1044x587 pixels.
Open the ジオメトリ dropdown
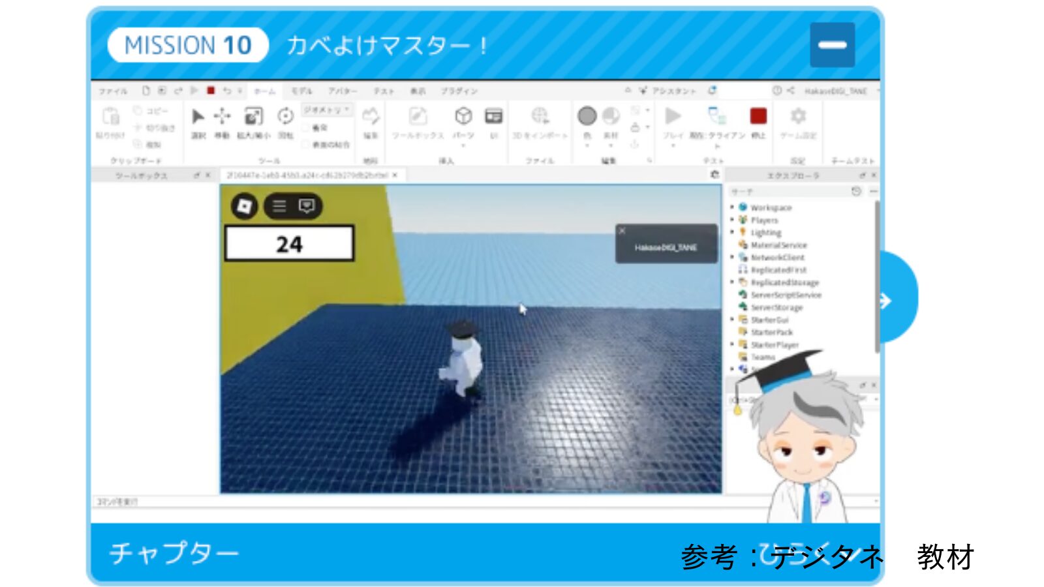pos(327,110)
